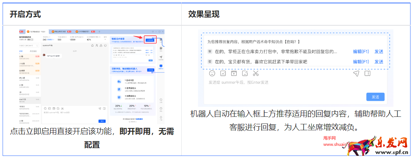Select the robot icon in the right sidebar
This screenshot has height=160, width=412.
(x=161, y=67)
